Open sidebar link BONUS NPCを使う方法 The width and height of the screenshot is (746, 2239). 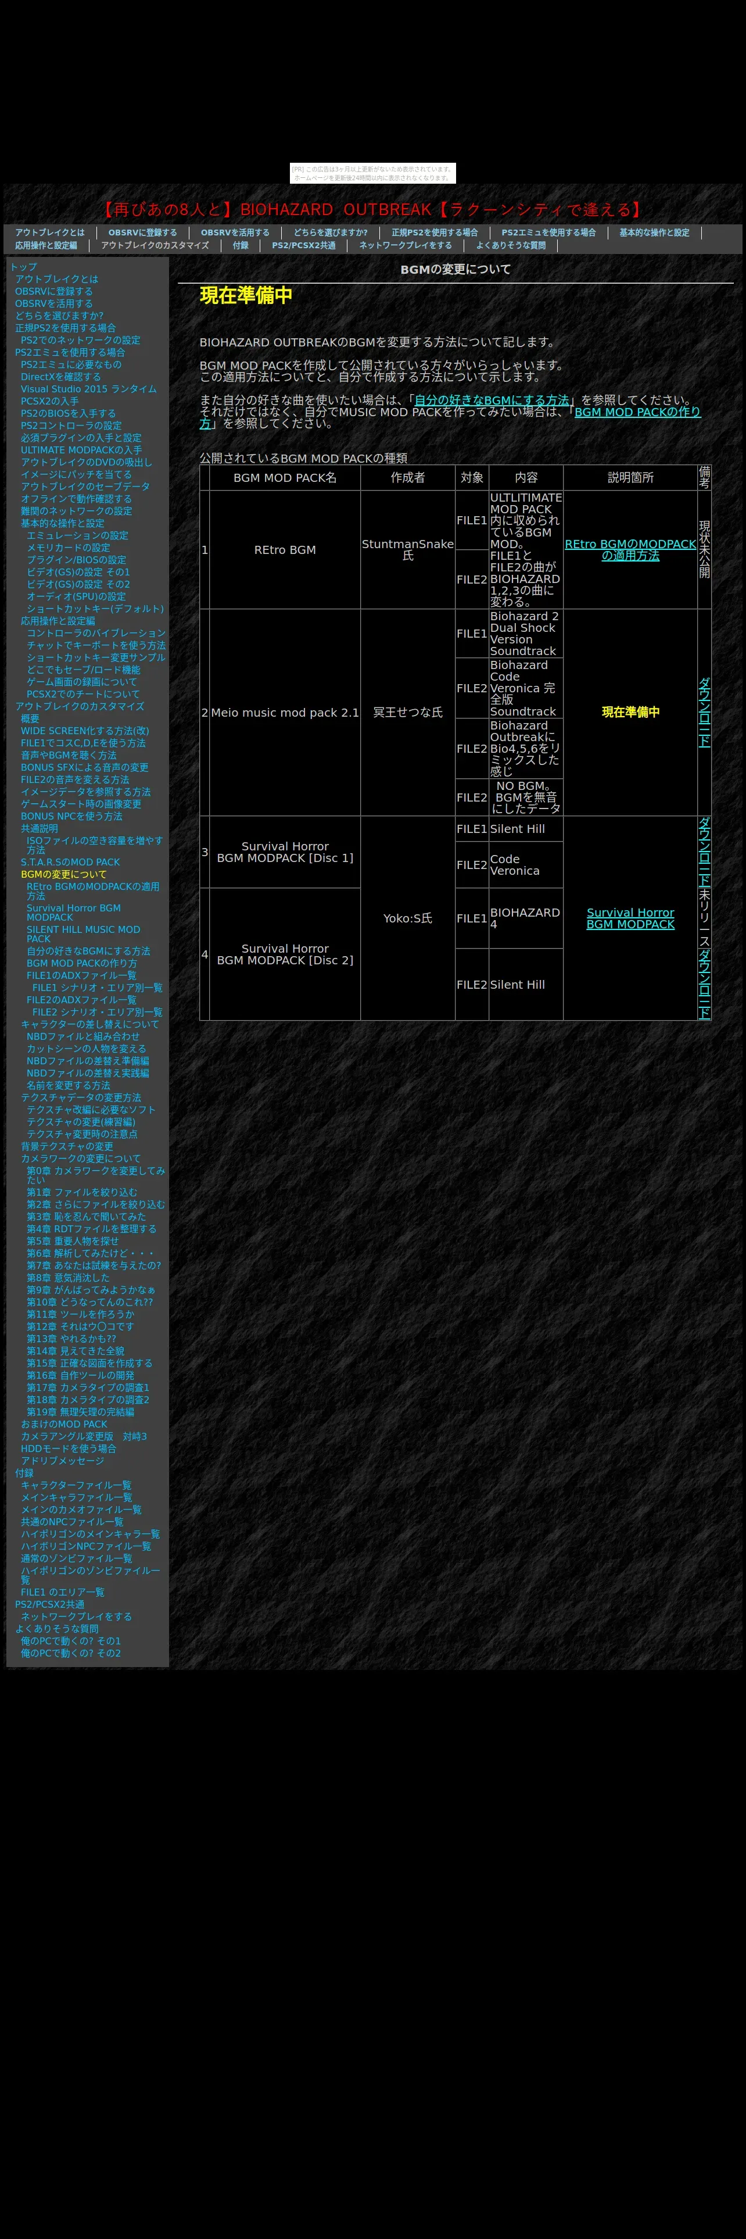pyautogui.click(x=71, y=816)
